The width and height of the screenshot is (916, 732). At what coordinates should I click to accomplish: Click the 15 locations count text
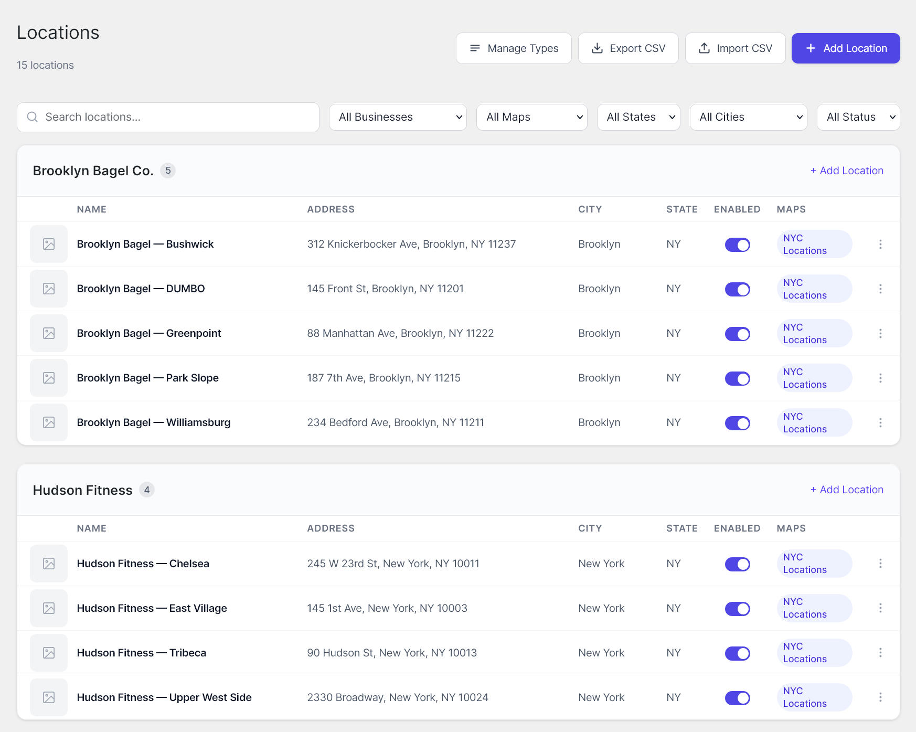coord(45,65)
